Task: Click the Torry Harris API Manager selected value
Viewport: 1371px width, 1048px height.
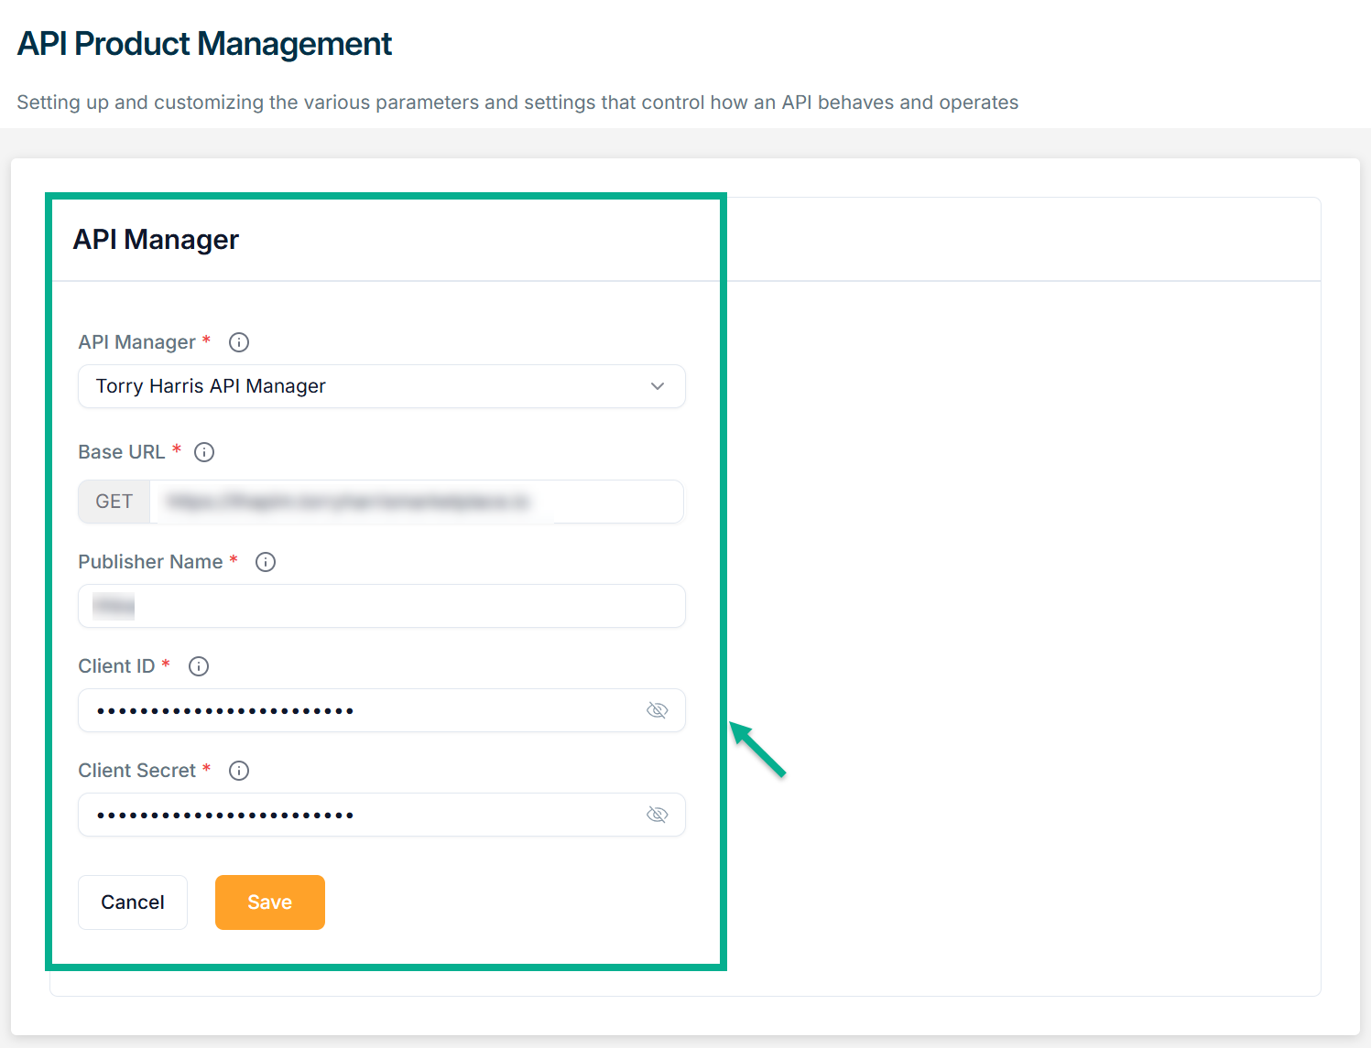Action: [x=211, y=386]
